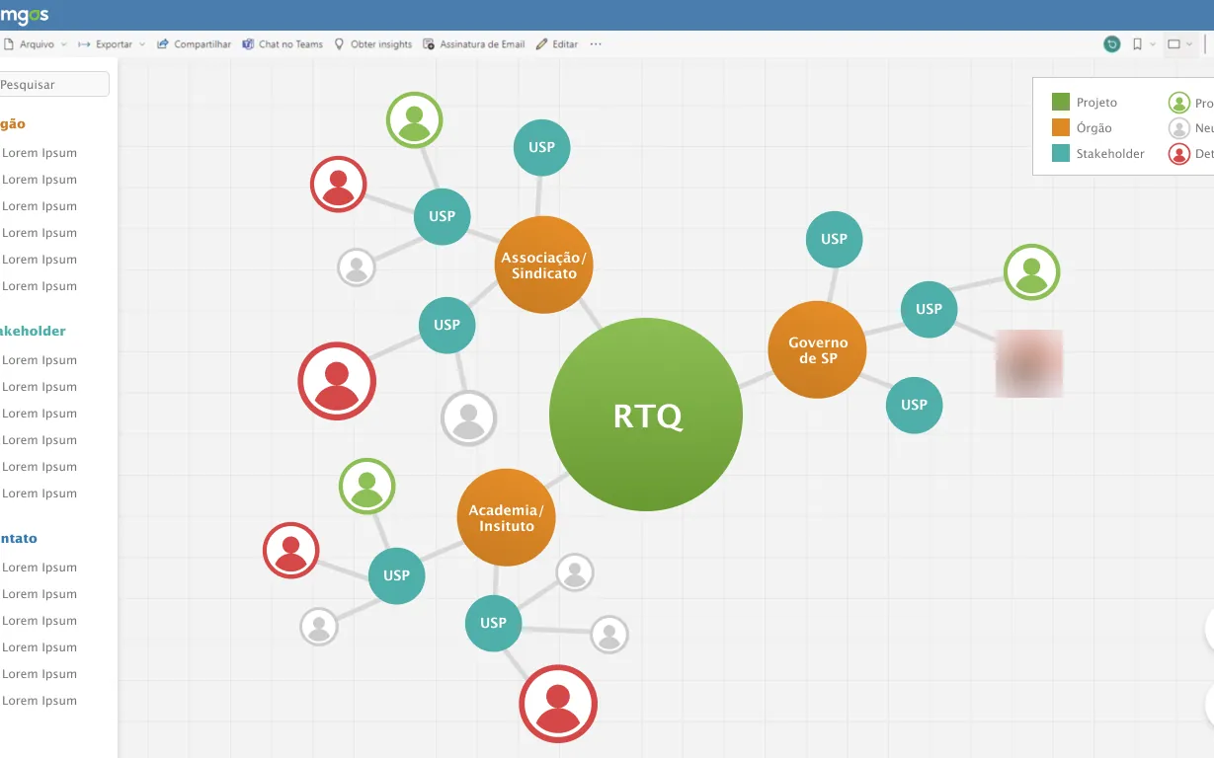1214x758 pixels.
Task: Click gray person icon in the legend
Action: pyautogui.click(x=1178, y=128)
